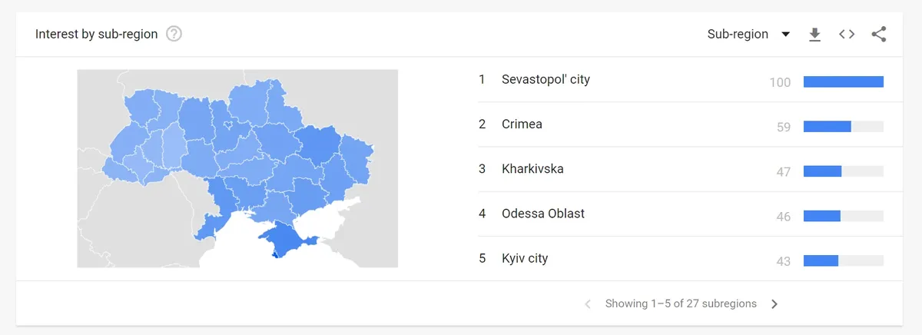Click Kyiv city list entry
This screenshot has width=922, height=335.
click(x=525, y=259)
